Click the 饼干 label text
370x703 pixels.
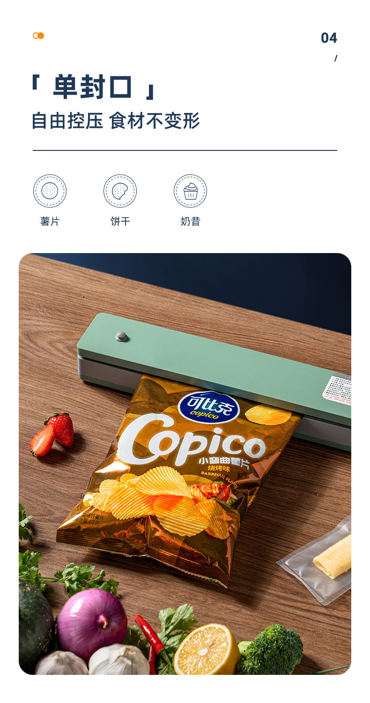tap(120, 221)
